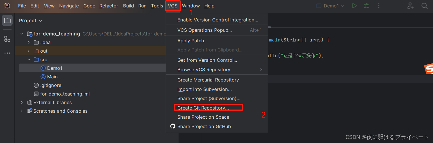The height and width of the screenshot is (143, 433).
Task: Open the Navigate menu
Action: pos(69,6)
